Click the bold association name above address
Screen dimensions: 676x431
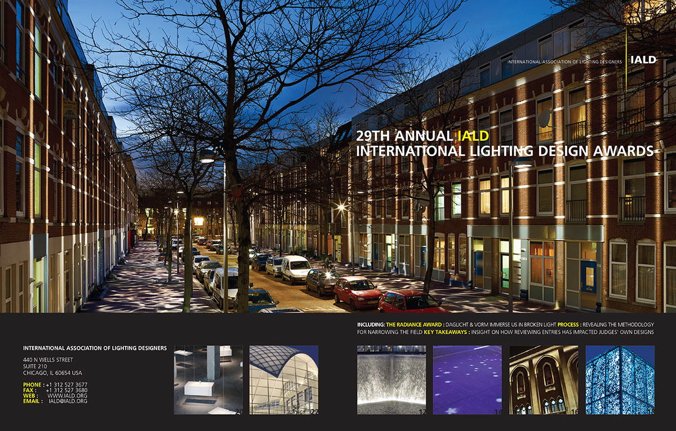point(95,348)
